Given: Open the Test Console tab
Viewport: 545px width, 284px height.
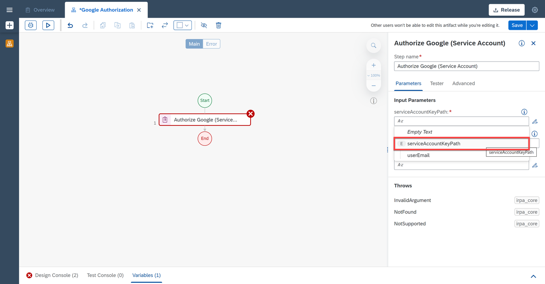Looking at the screenshot, I should tap(105, 275).
